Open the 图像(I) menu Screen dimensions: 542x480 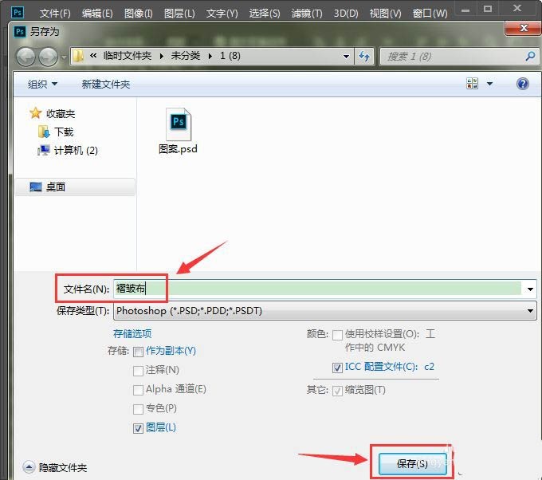[x=138, y=14]
